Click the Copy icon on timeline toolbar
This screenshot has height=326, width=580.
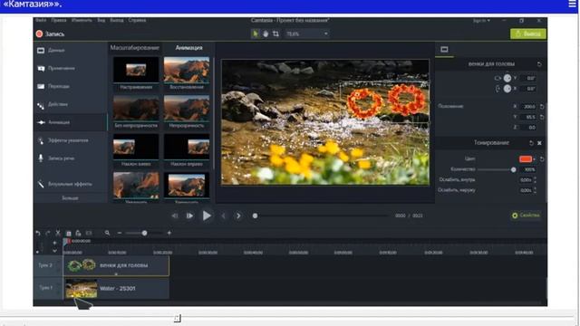pos(69,234)
